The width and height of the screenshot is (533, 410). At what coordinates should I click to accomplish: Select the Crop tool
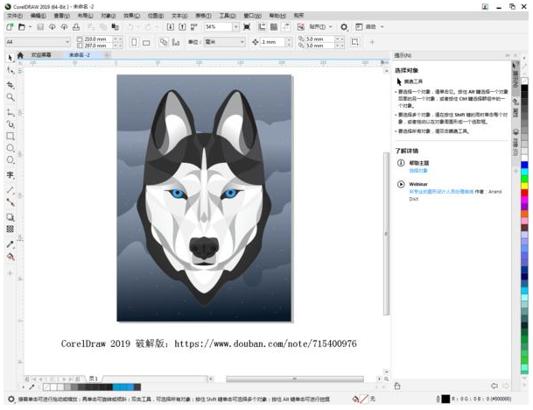tap(11, 85)
